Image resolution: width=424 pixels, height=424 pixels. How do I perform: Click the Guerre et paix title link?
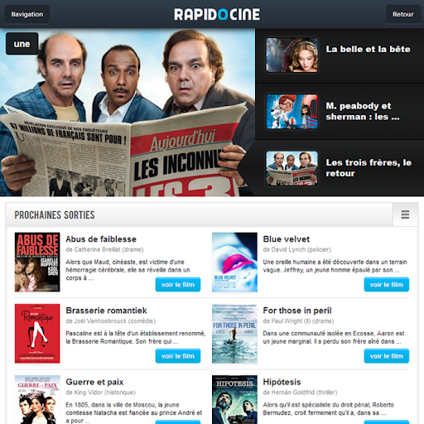tap(94, 382)
